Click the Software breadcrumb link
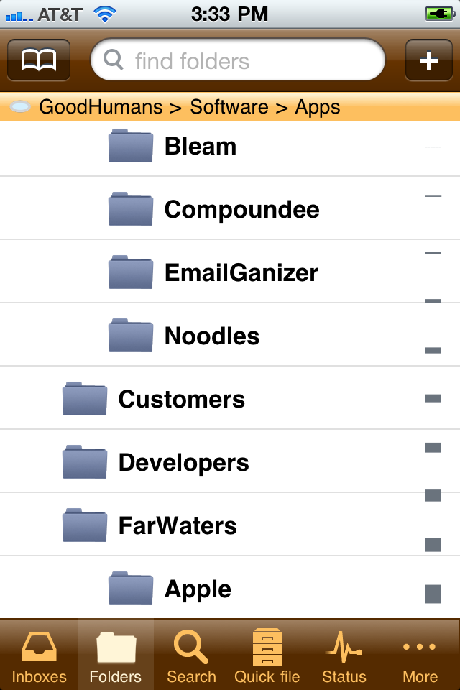 point(229,108)
